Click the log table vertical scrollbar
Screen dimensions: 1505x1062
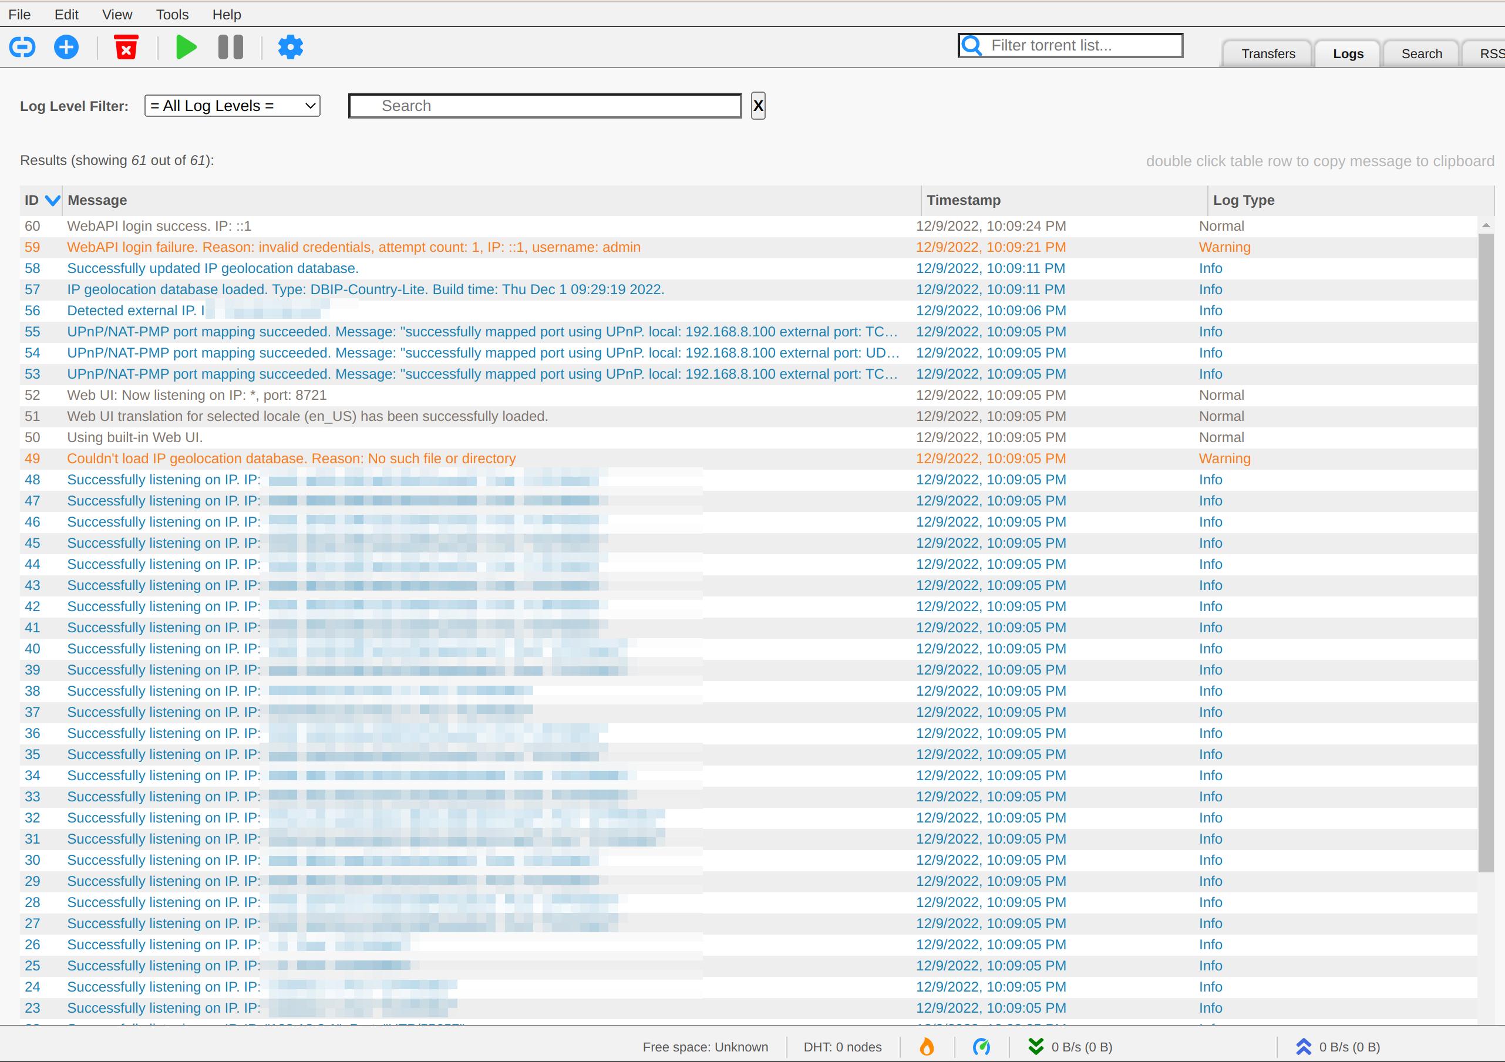tap(1486, 550)
